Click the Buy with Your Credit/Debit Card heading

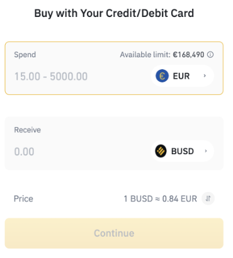[114, 13]
